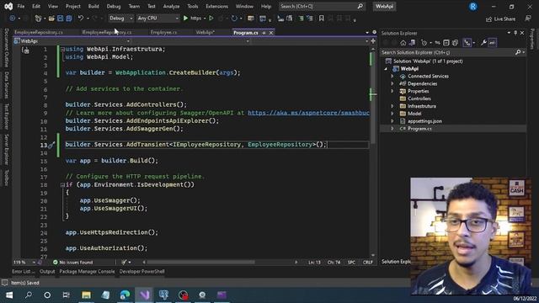Open File Explorer from the taskbar
Image resolution: width=539 pixels, height=303 pixels.
[x=86, y=295]
